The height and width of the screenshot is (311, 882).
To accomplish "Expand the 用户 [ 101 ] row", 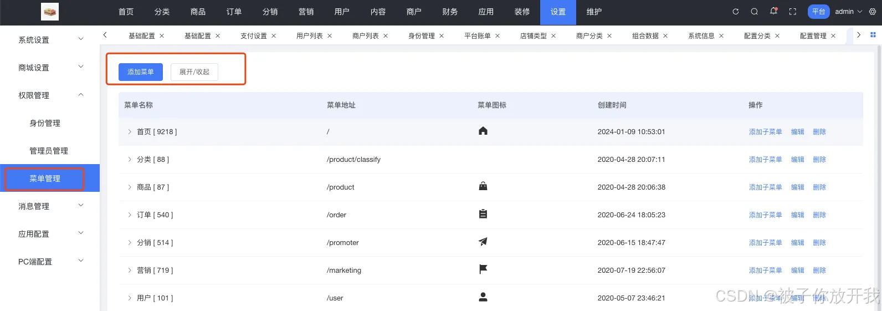I will tap(130, 298).
